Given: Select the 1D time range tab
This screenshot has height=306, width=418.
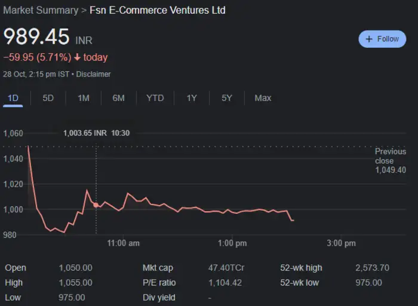Looking at the screenshot, I should pos(13,98).
